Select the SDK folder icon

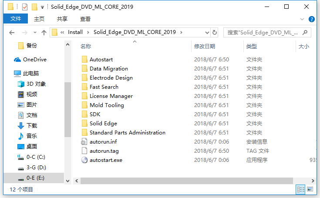[x=84, y=114]
